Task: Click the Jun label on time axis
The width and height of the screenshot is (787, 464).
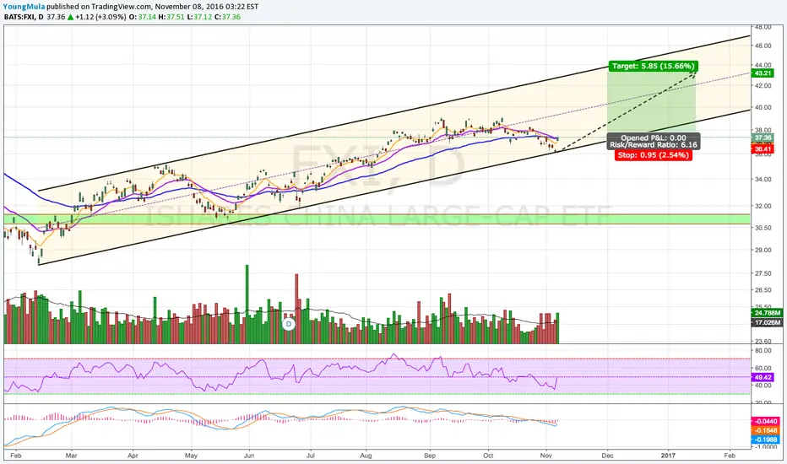Action: click(249, 456)
